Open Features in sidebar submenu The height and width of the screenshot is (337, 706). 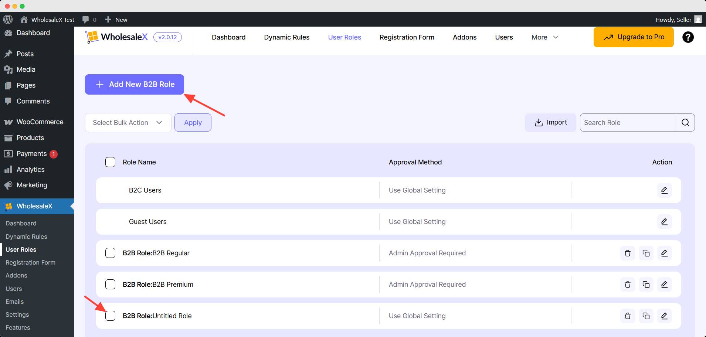(x=18, y=327)
